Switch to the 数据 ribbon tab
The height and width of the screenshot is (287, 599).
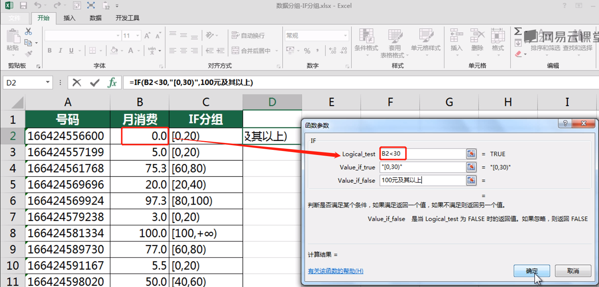pos(95,18)
